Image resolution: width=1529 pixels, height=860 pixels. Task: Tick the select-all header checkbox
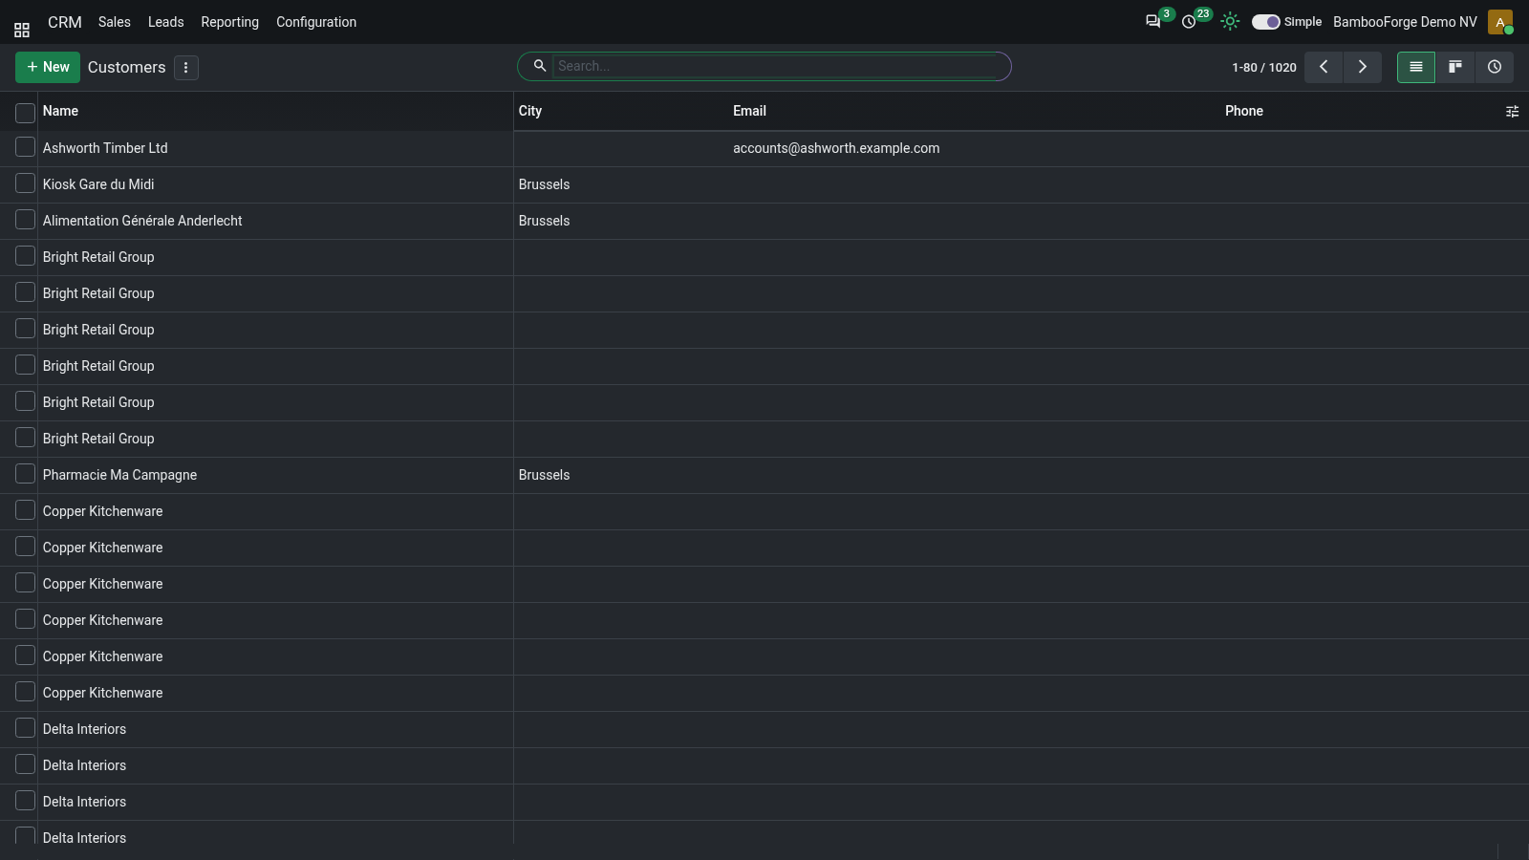(26, 113)
